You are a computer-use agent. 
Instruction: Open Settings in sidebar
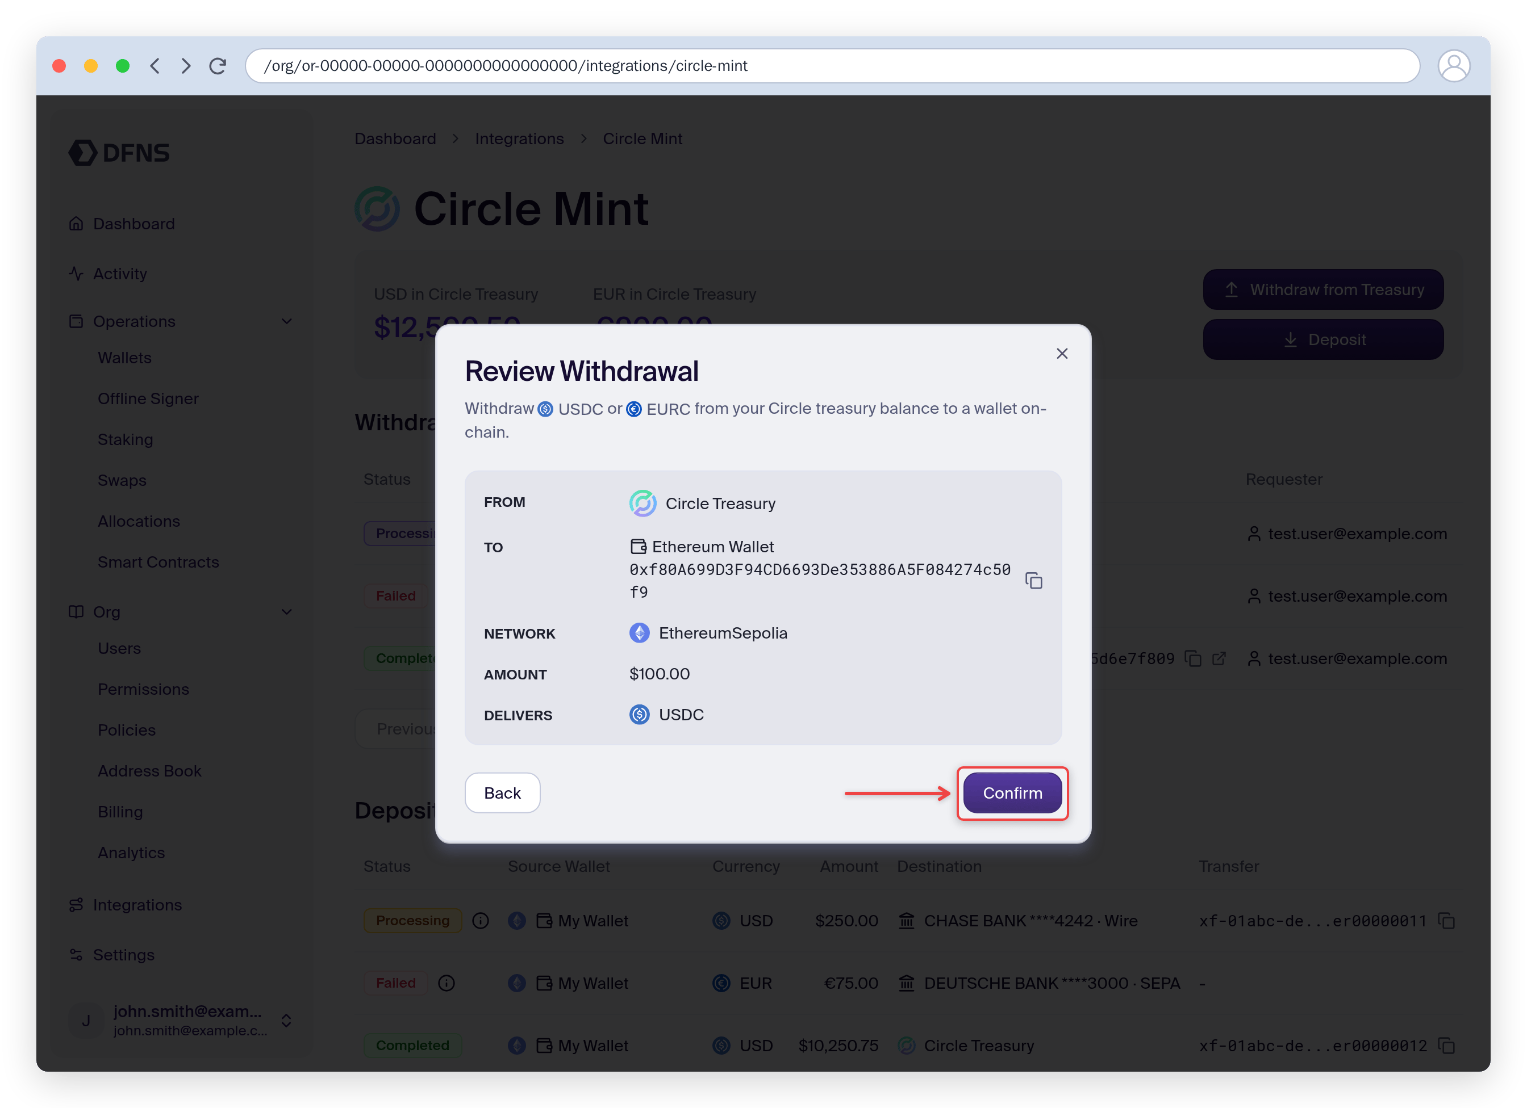coord(112,955)
